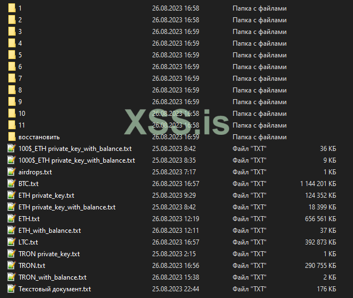The width and height of the screenshot is (353, 298).
Task: Click the folder icon next to folder 1
Action: [12, 8]
